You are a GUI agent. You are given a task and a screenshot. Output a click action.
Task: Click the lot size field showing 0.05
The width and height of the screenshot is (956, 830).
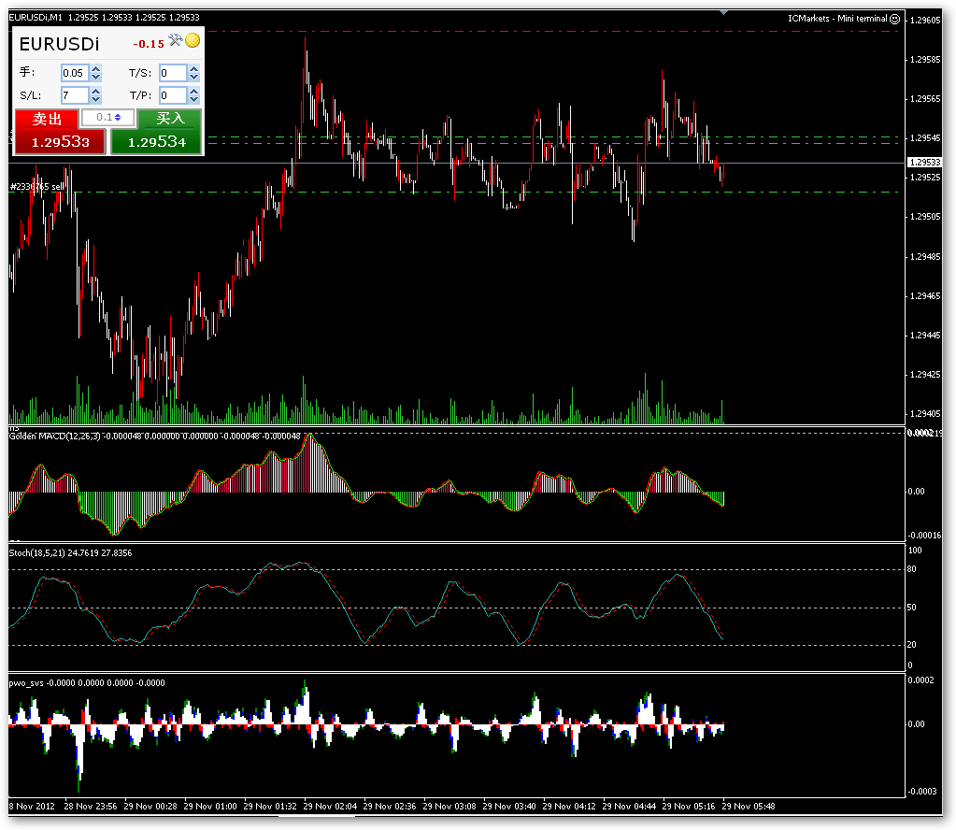(75, 73)
